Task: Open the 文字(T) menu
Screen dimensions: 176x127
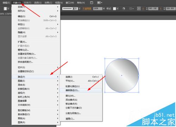Action: [x=27, y=2]
